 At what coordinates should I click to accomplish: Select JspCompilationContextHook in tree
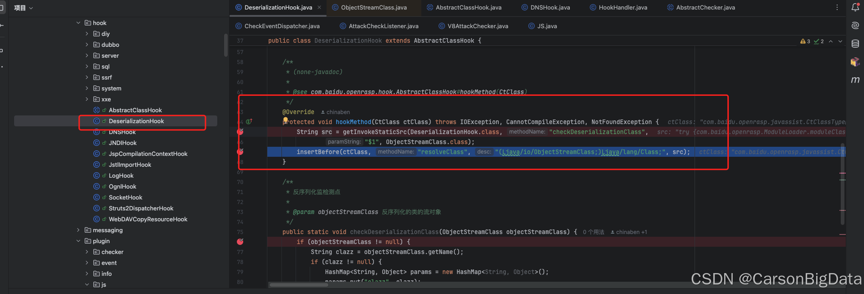tap(148, 154)
